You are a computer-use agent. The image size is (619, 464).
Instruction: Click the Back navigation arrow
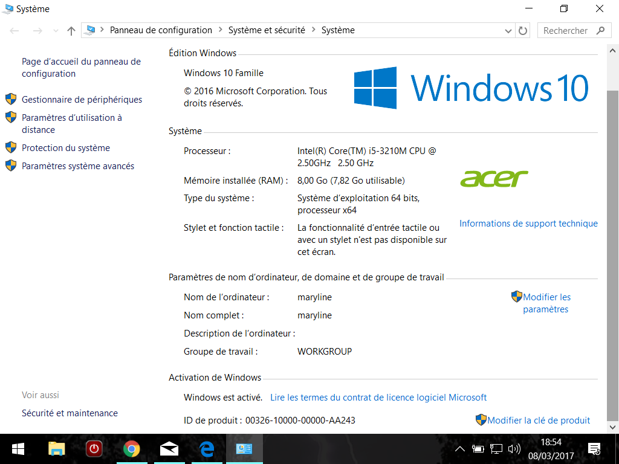tap(15, 31)
